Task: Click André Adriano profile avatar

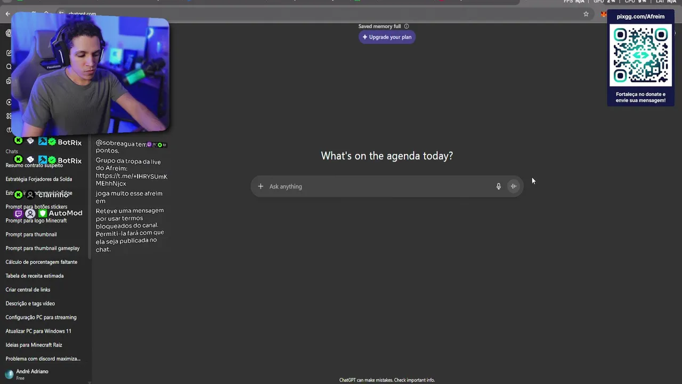Action: click(x=9, y=374)
